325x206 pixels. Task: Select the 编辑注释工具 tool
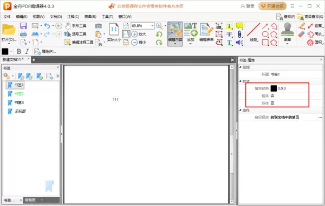tap(79, 42)
